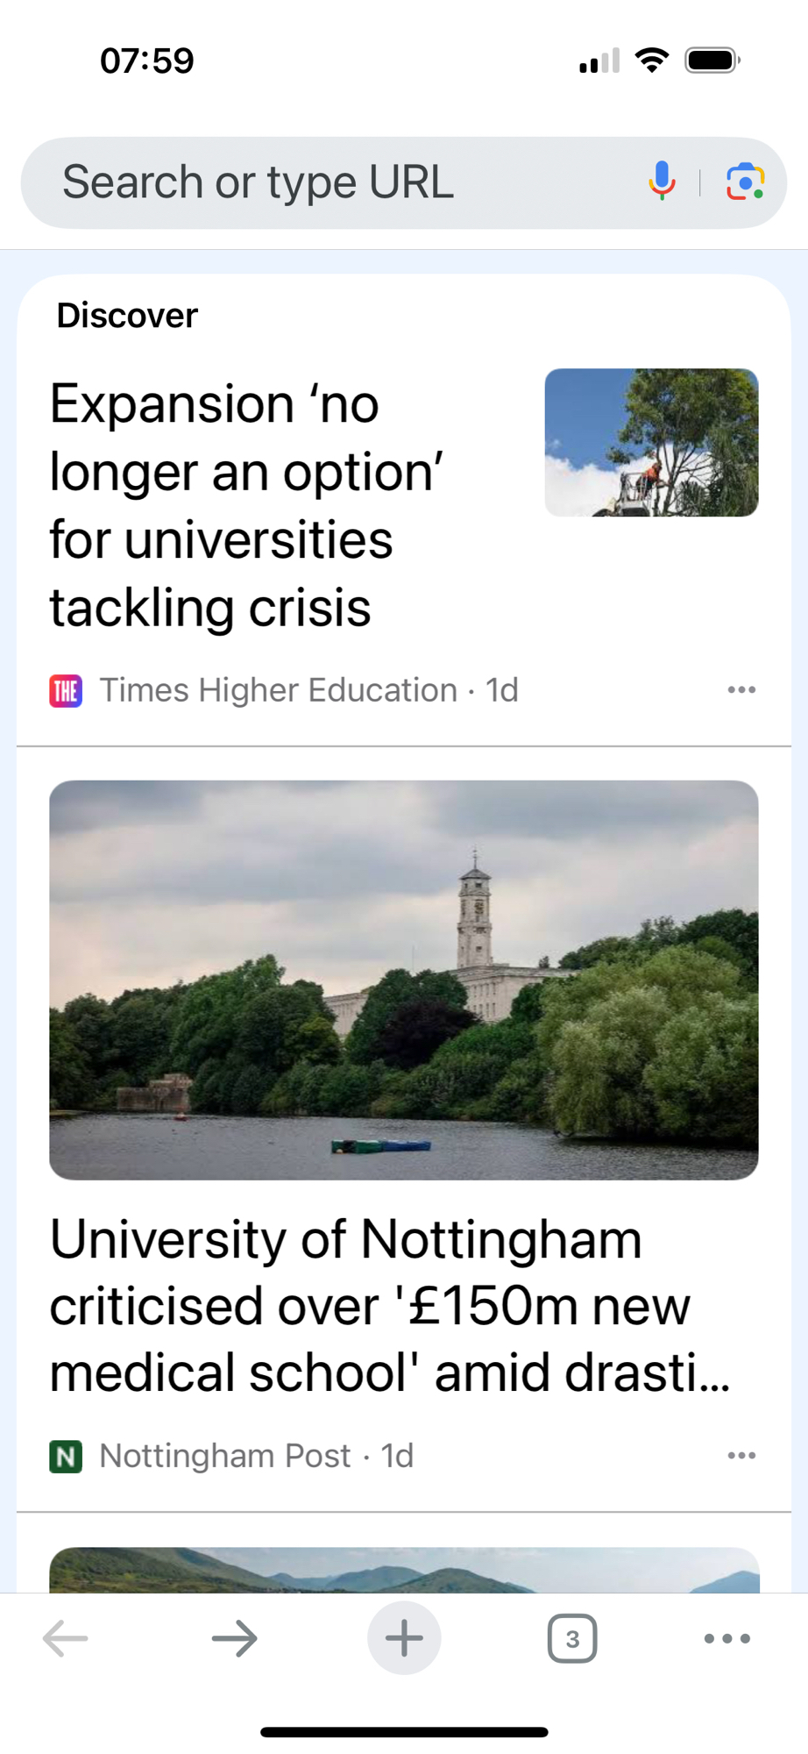
Task: Open options for Nottingham Post article
Action: tap(741, 1456)
